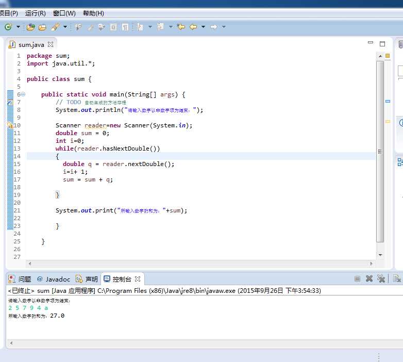Click the outline view icon on right edge
The image size is (403, 362).
pyautogui.click(x=400, y=162)
